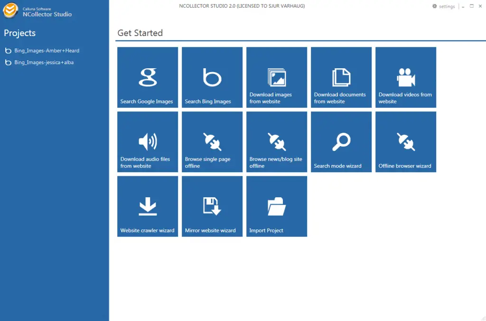Launch the Search mode wizard
The width and height of the screenshot is (486, 321).
pyautogui.click(x=341, y=142)
